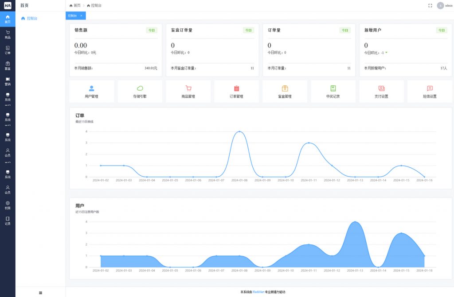This screenshot has height=297, width=454.
Task: Open the 订单 (Orders) sidebar icon
Action: pos(8,50)
